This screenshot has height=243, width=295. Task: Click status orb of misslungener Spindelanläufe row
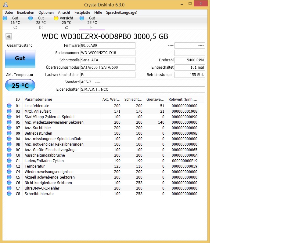[x=9, y=139]
